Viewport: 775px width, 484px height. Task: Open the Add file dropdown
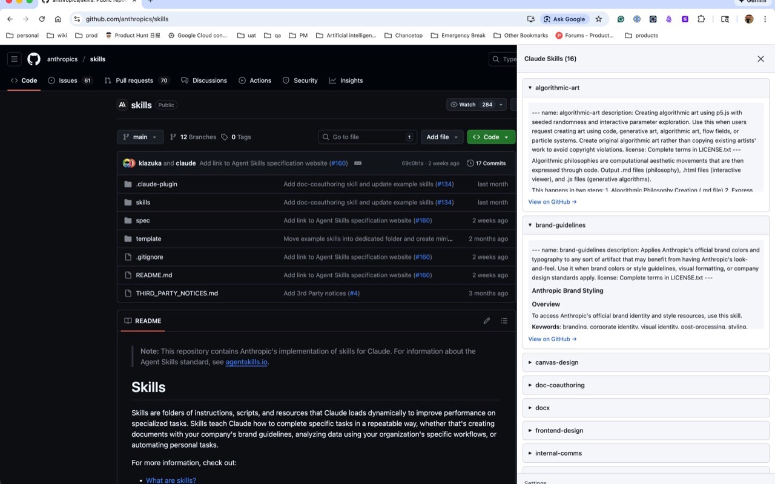click(x=442, y=137)
